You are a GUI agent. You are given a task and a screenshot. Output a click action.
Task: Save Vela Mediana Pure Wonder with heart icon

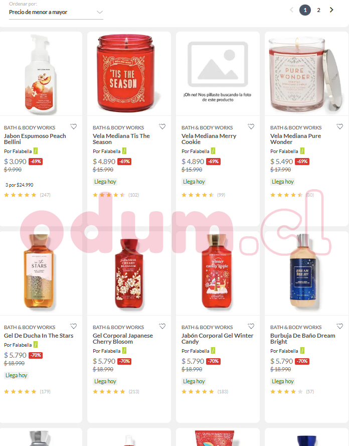339,126
